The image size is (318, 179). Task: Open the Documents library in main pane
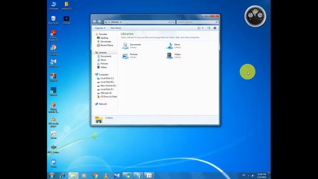pos(131,46)
